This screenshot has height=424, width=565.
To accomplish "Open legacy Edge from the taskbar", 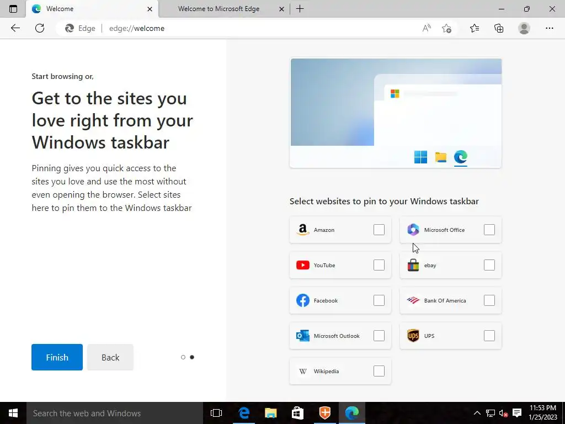I will coord(244,413).
